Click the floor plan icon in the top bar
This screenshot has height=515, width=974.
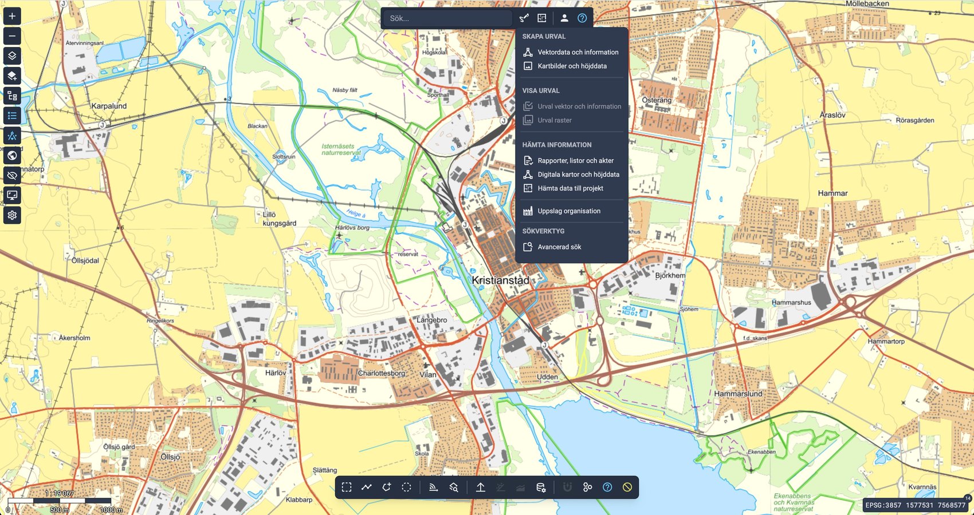click(x=542, y=18)
